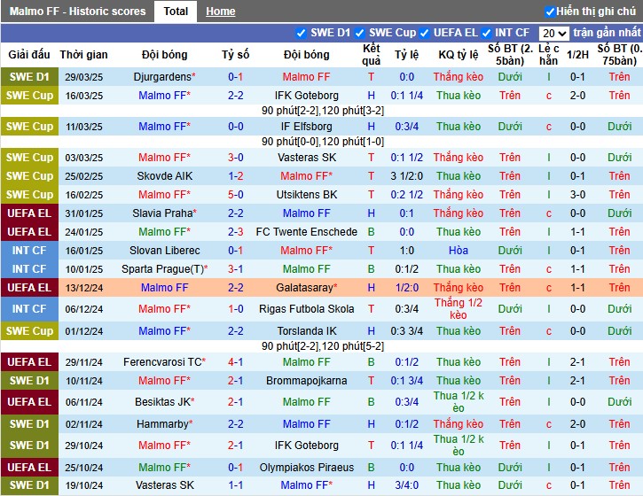Click score 4-1 in Ferencvarosi row

[x=236, y=362]
